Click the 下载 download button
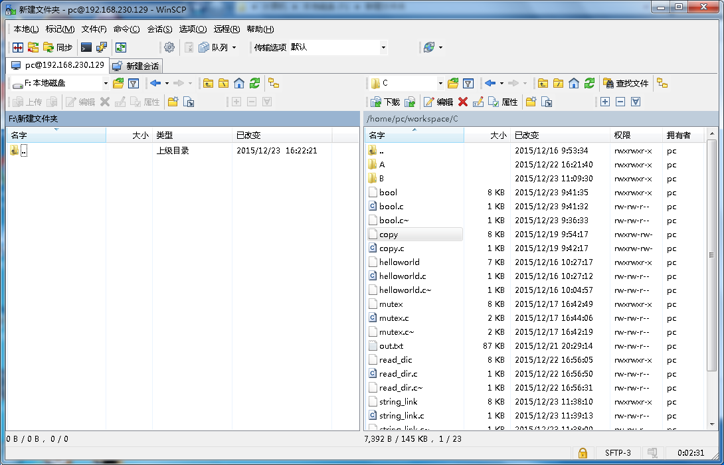The height and width of the screenshot is (465, 724). pos(386,102)
